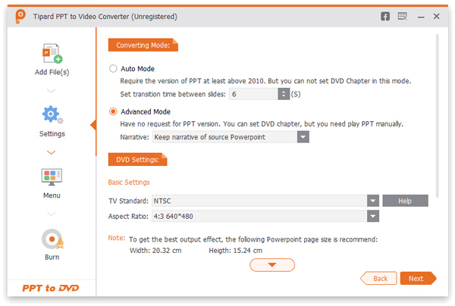The image size is (455, 306).
Task: Click the Advanced Mode label text
Action: tap(146, 111)
